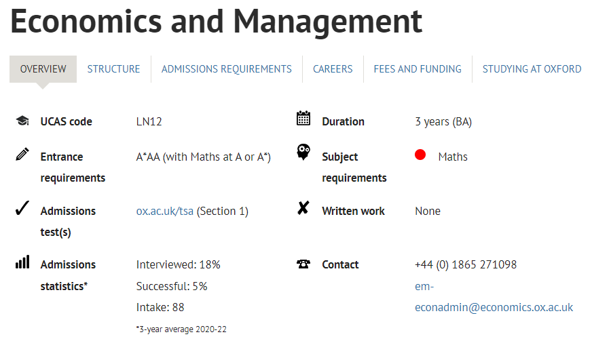This screenshot has width=611, height=343.
Task: Click the em-econadmin email address link
Action: (494, 297)
